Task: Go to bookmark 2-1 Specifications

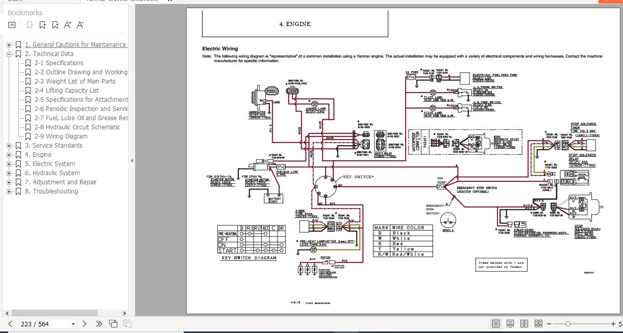Action: [x=59, y=63]
